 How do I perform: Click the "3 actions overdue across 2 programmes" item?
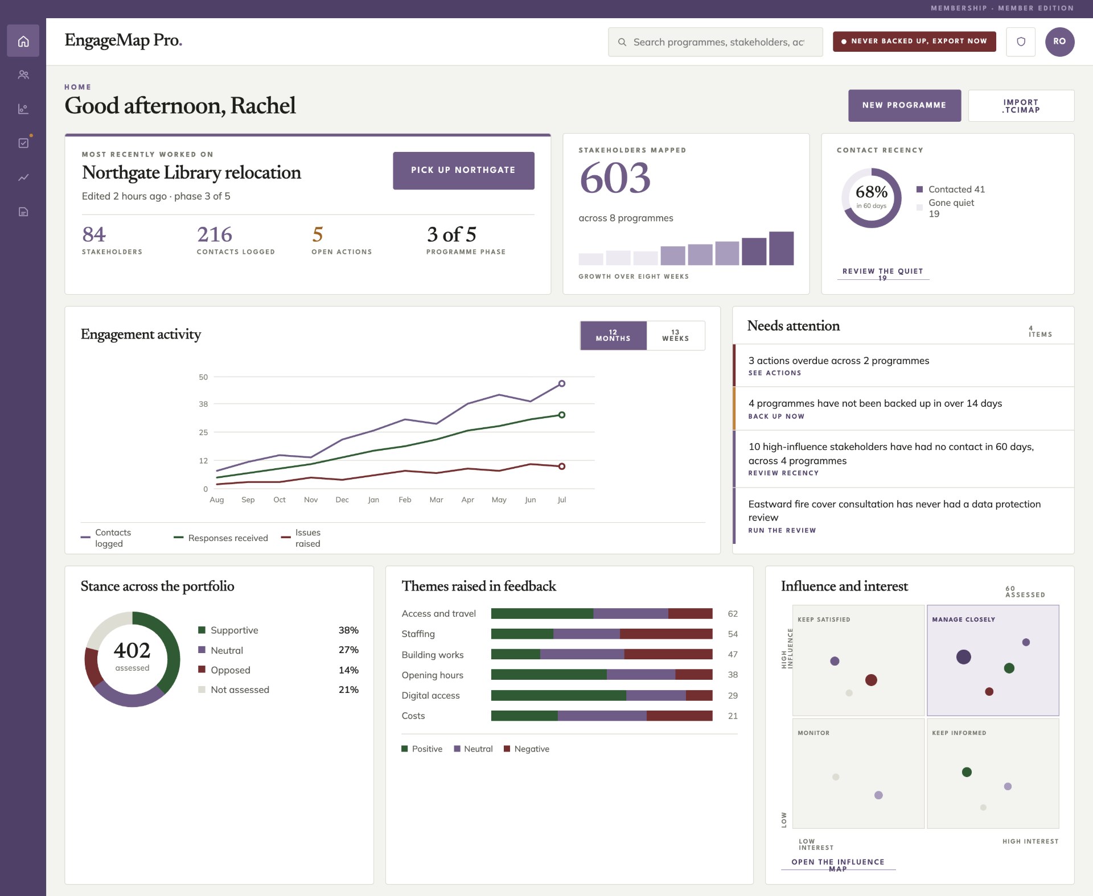903,366
